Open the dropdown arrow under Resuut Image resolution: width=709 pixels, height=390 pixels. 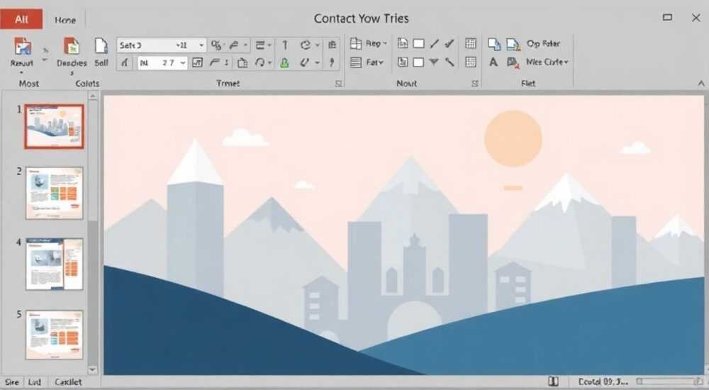coord(21,73)
